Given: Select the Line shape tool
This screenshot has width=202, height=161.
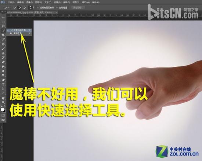Looking at the screenshot, I should (x=3, y=93).
